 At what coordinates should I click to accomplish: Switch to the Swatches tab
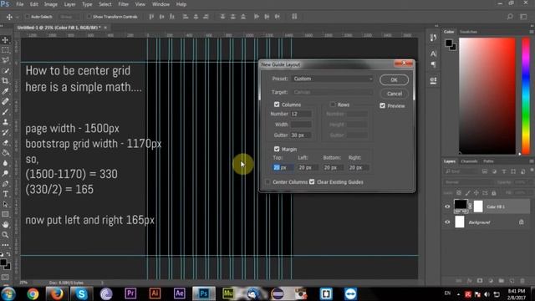tap(468, 32)
